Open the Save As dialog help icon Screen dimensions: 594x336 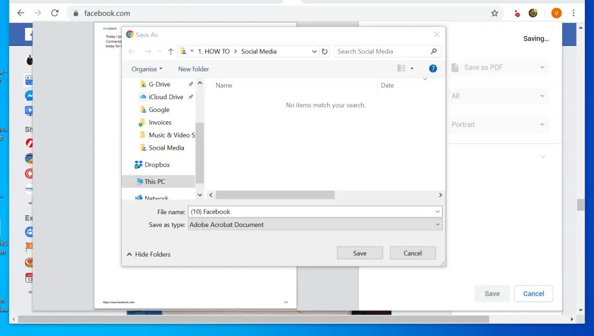[433, 68]
